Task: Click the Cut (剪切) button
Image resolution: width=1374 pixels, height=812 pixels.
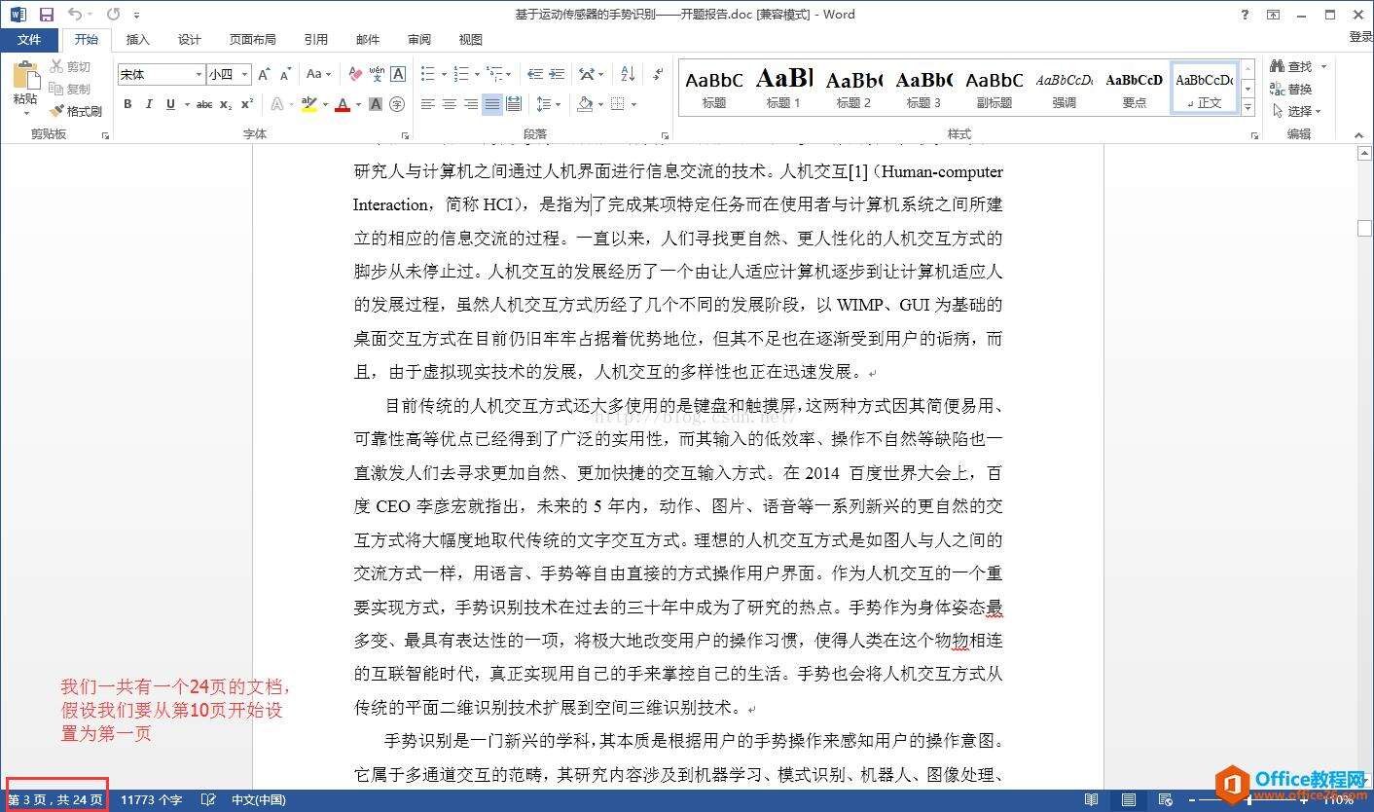Action: coord(71,66)
